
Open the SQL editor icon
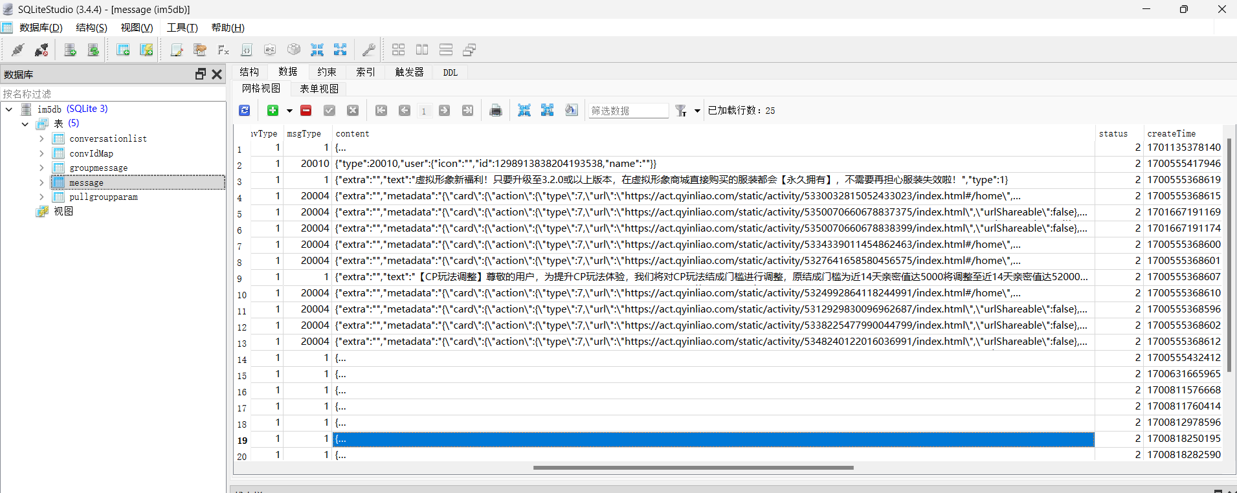coord(177,50)
